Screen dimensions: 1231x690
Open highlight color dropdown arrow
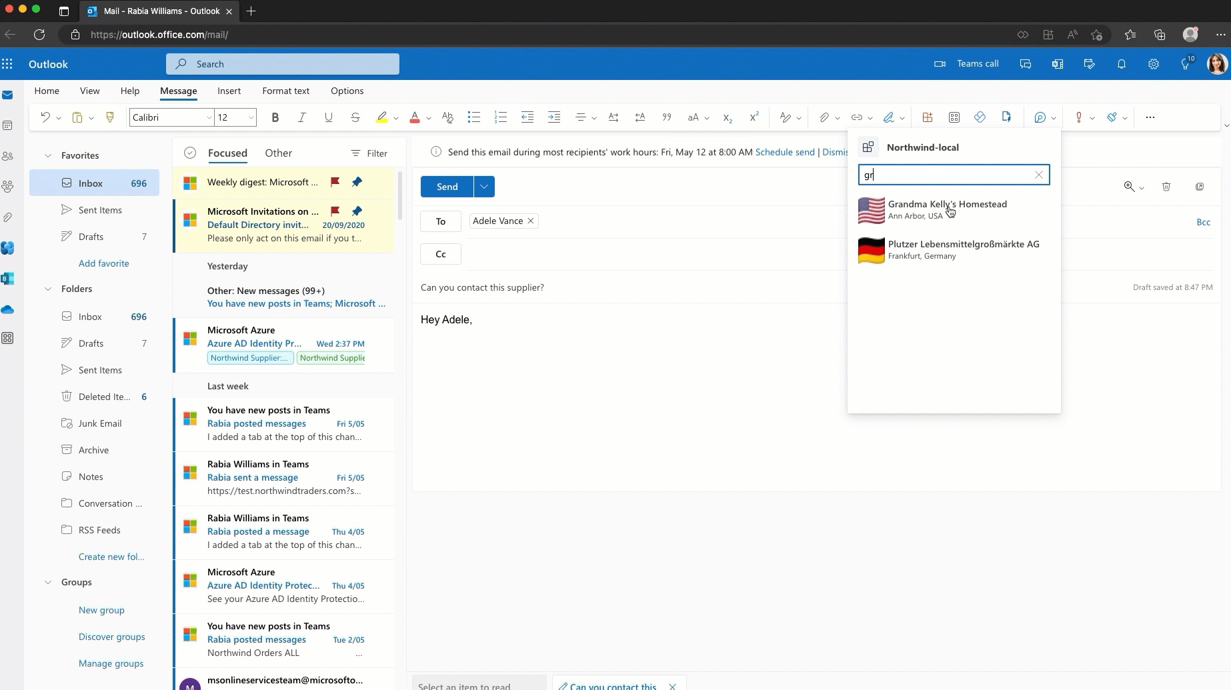point(395,118)
